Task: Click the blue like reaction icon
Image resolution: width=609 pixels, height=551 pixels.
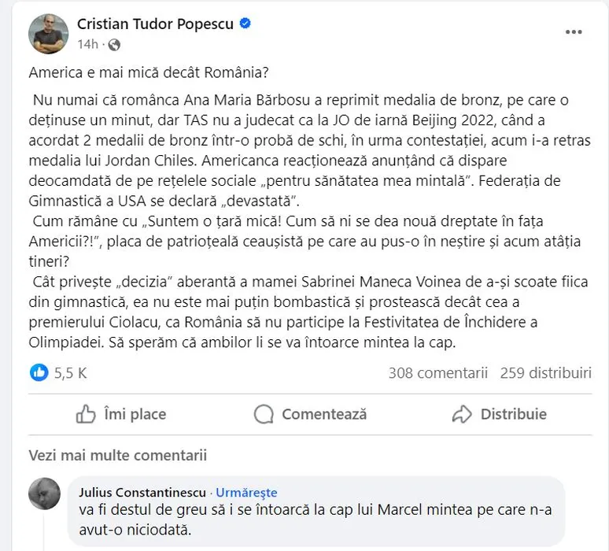Action: (x=39, y=372)
